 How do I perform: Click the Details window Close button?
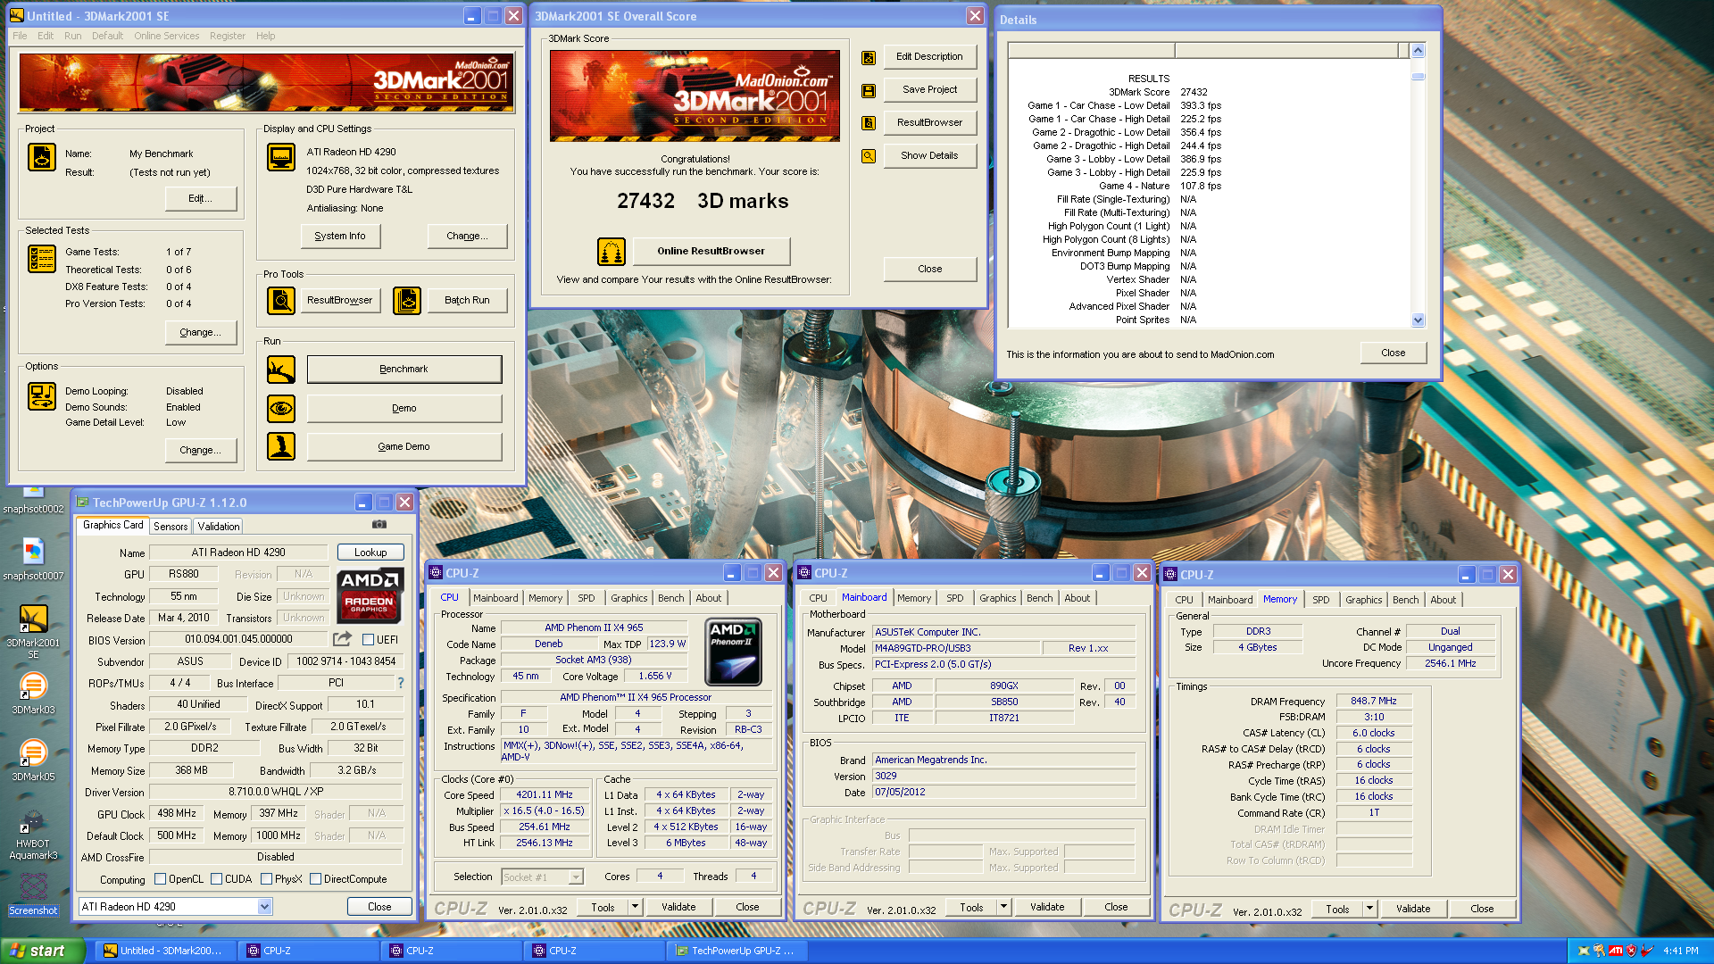(x=1393, y=353)
